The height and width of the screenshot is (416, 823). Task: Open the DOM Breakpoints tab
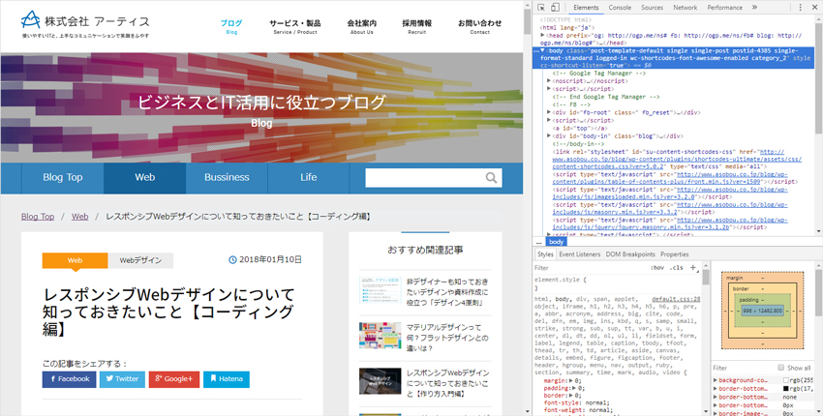click(x=630, y=253)
